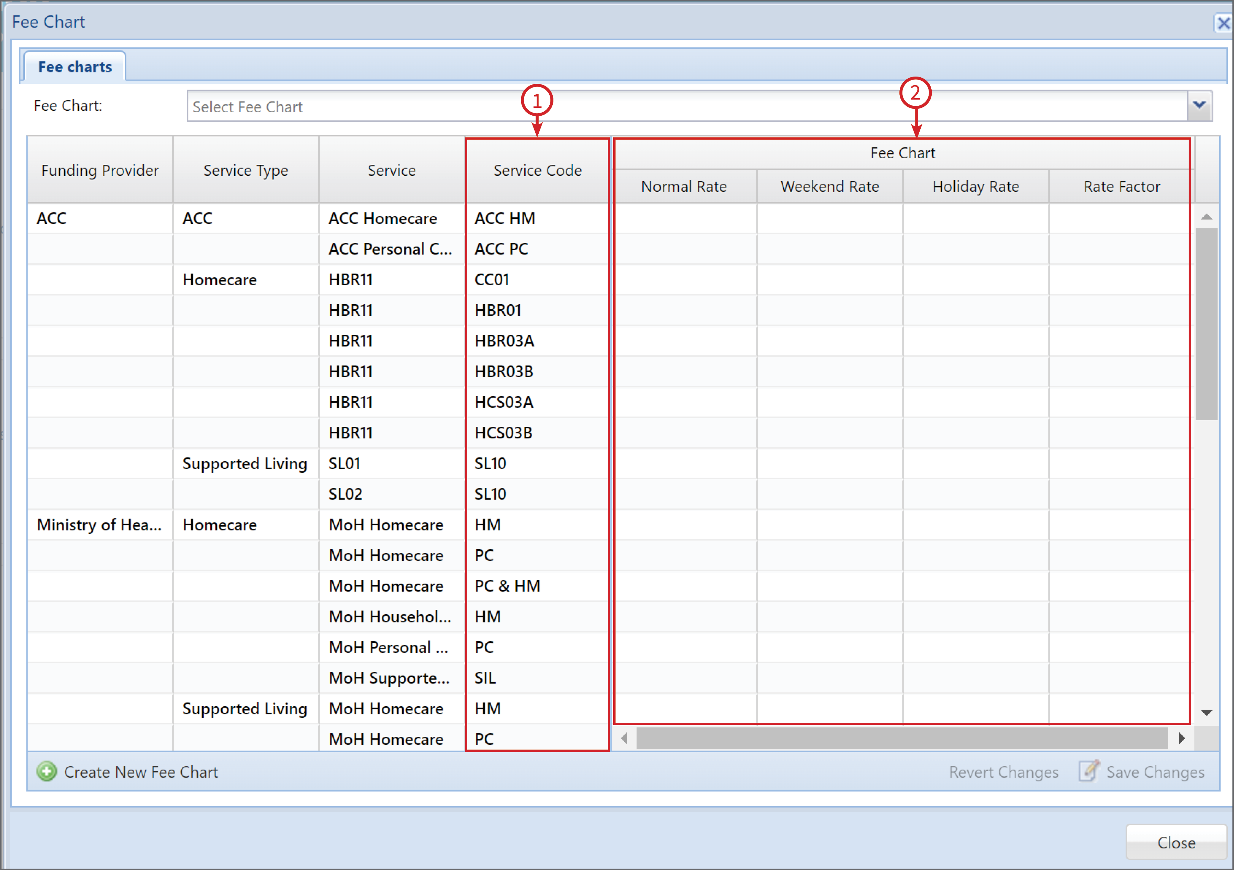Viewport: 1234px width, 870px height.
Task: Click the Holiday Rate column header
Action: [x=976, y=186]
